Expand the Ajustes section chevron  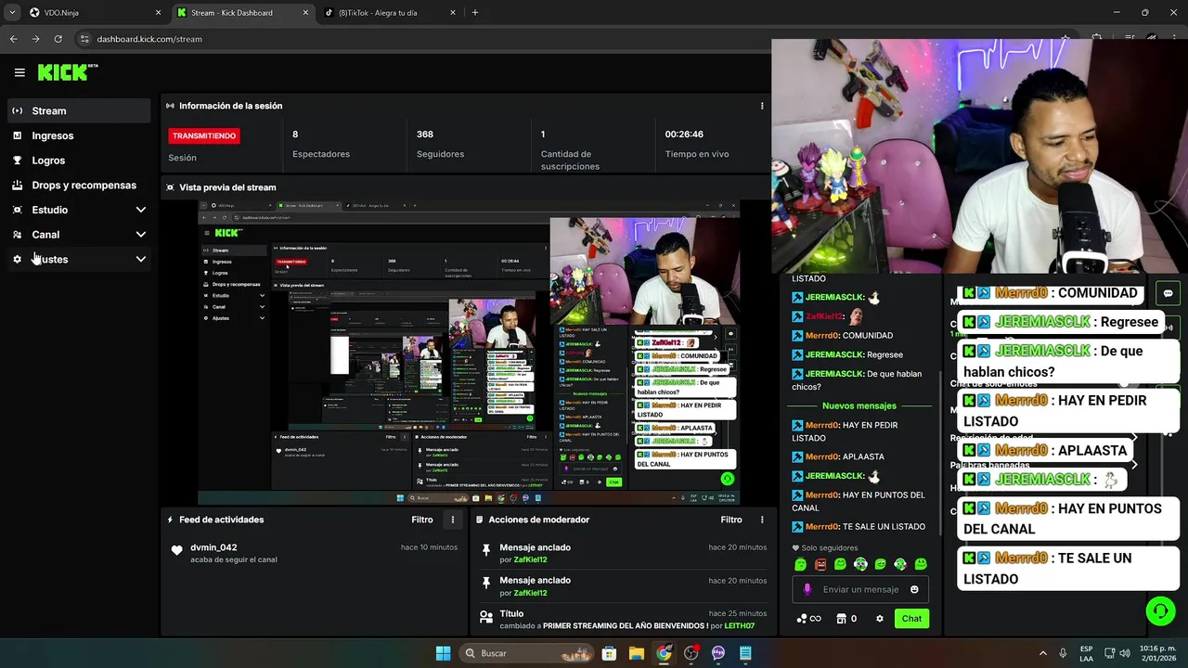pos(140,259)
